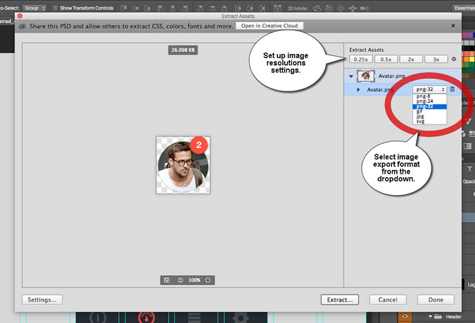
Task: Close the Share this PSD banner
Action: (x=454, y=26)
